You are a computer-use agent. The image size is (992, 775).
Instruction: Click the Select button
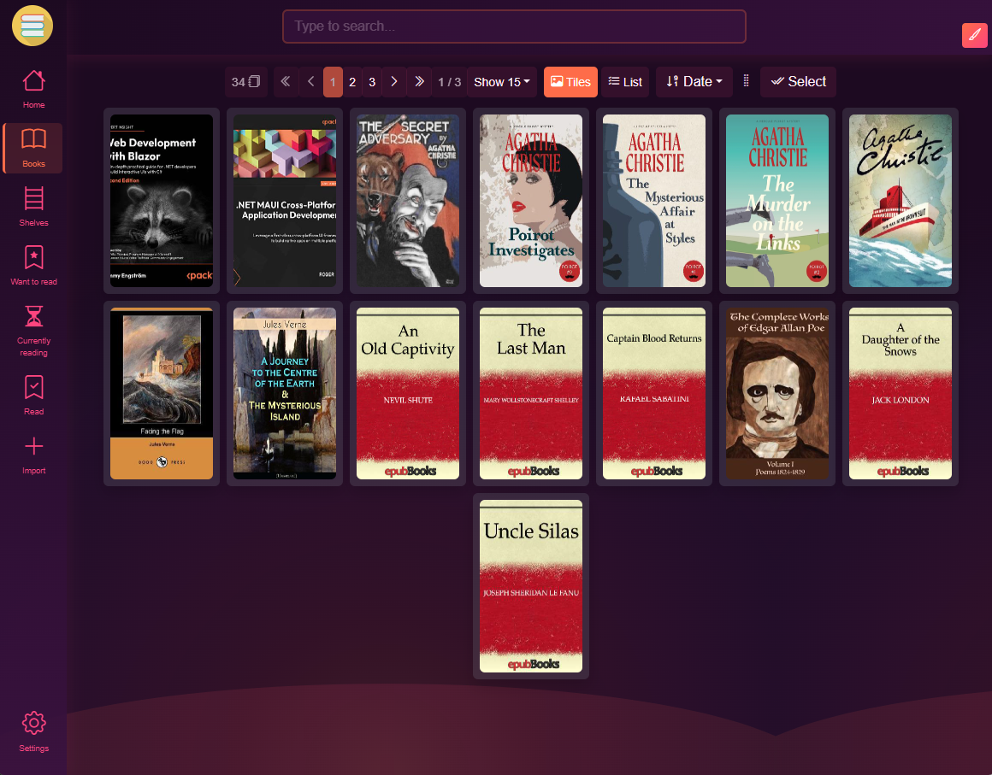[799, 82]
